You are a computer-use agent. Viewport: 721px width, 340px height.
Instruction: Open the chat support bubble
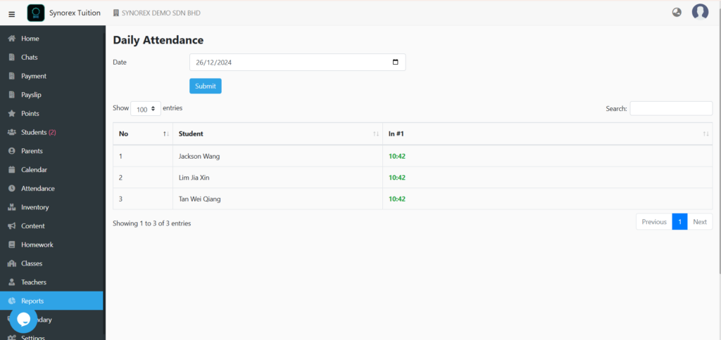point(23,320)
